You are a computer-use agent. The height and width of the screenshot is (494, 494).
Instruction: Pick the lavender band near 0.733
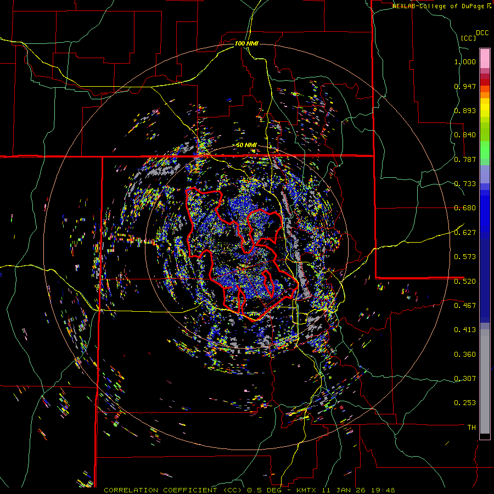pyautogui.click(x=485, y=175)
